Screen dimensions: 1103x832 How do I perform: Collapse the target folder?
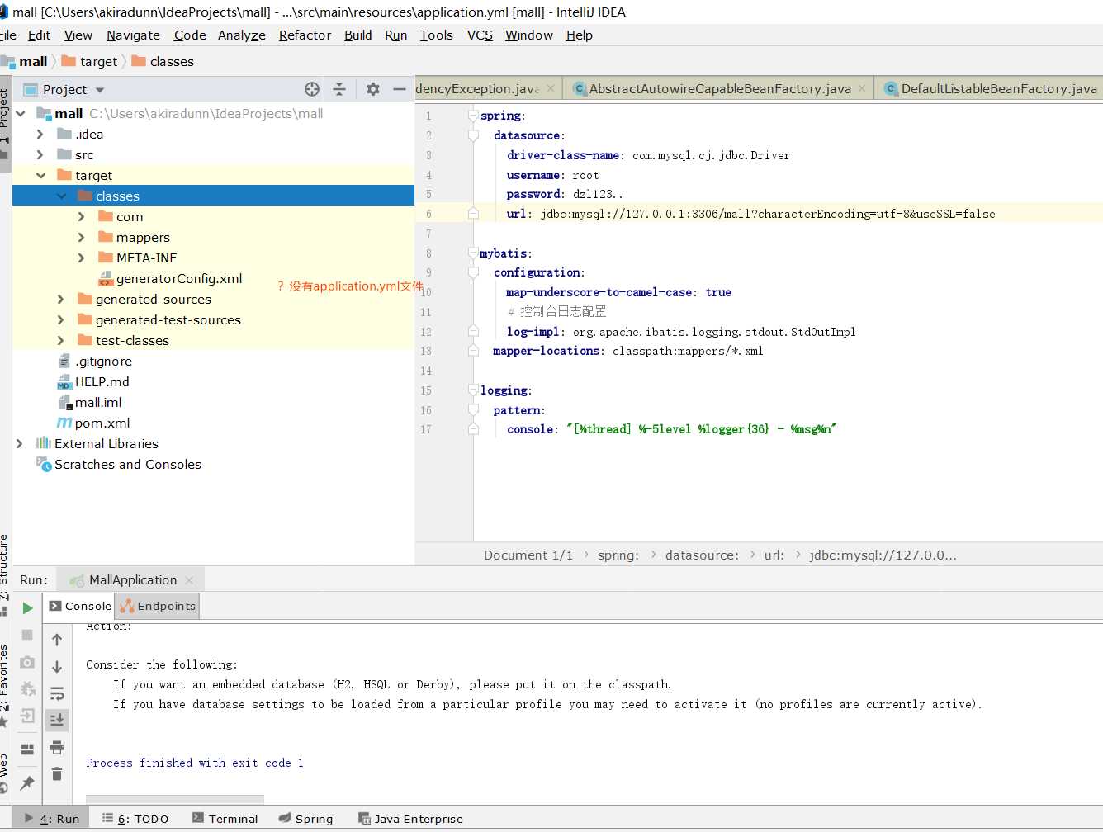pyautogui.click(x=40, y=175)
